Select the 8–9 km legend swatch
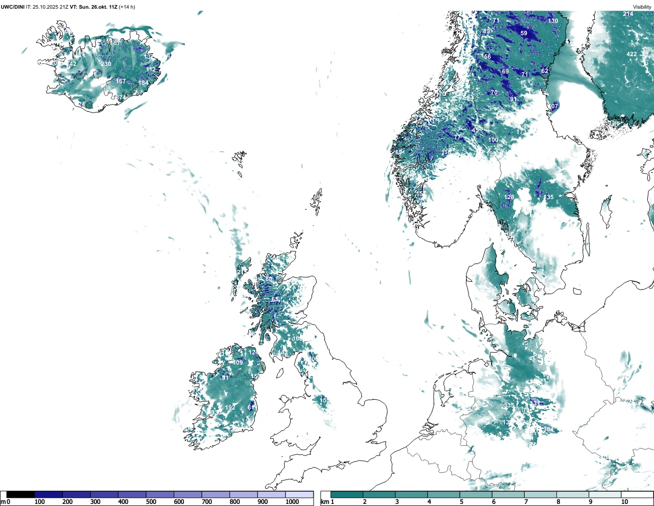654x506 pixels. (x=572, y=494)
